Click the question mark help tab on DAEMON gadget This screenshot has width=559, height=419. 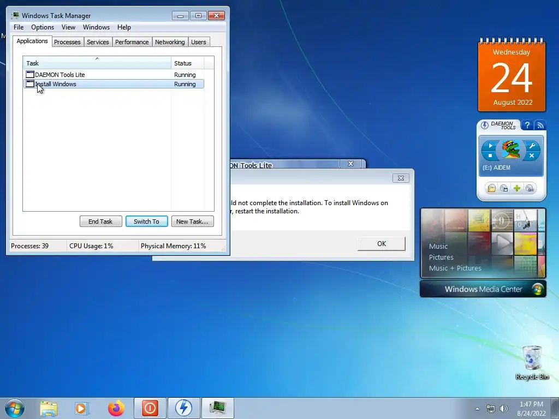point(527,125)
